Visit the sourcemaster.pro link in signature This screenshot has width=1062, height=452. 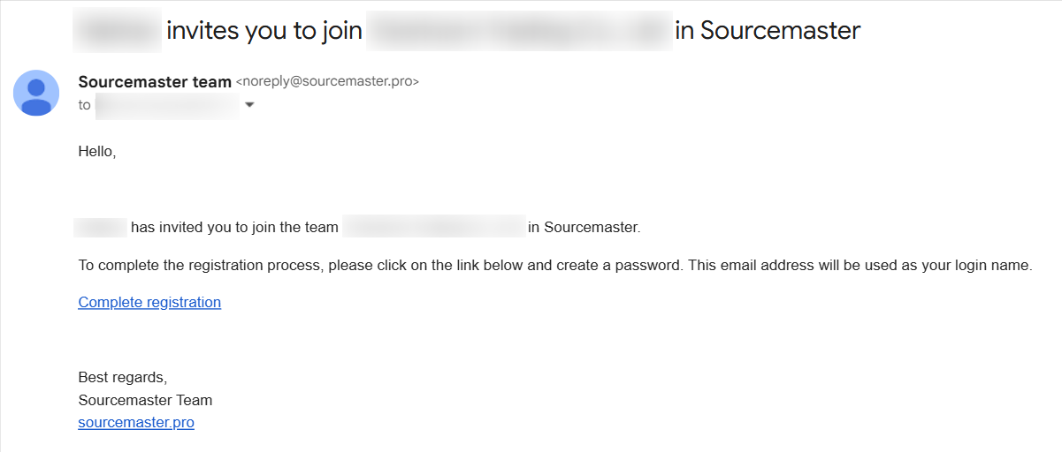point(136,422)
